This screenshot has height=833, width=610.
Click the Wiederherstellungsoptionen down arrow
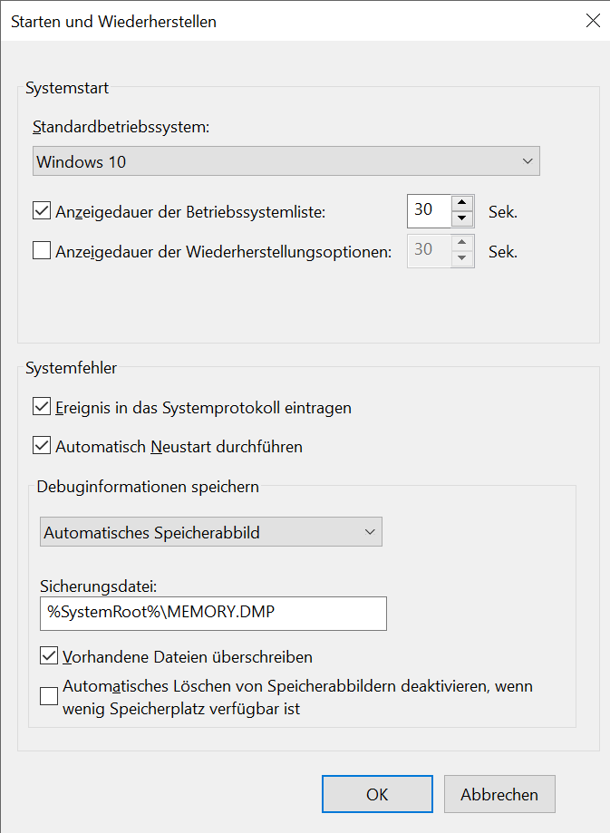coord(462,257)
